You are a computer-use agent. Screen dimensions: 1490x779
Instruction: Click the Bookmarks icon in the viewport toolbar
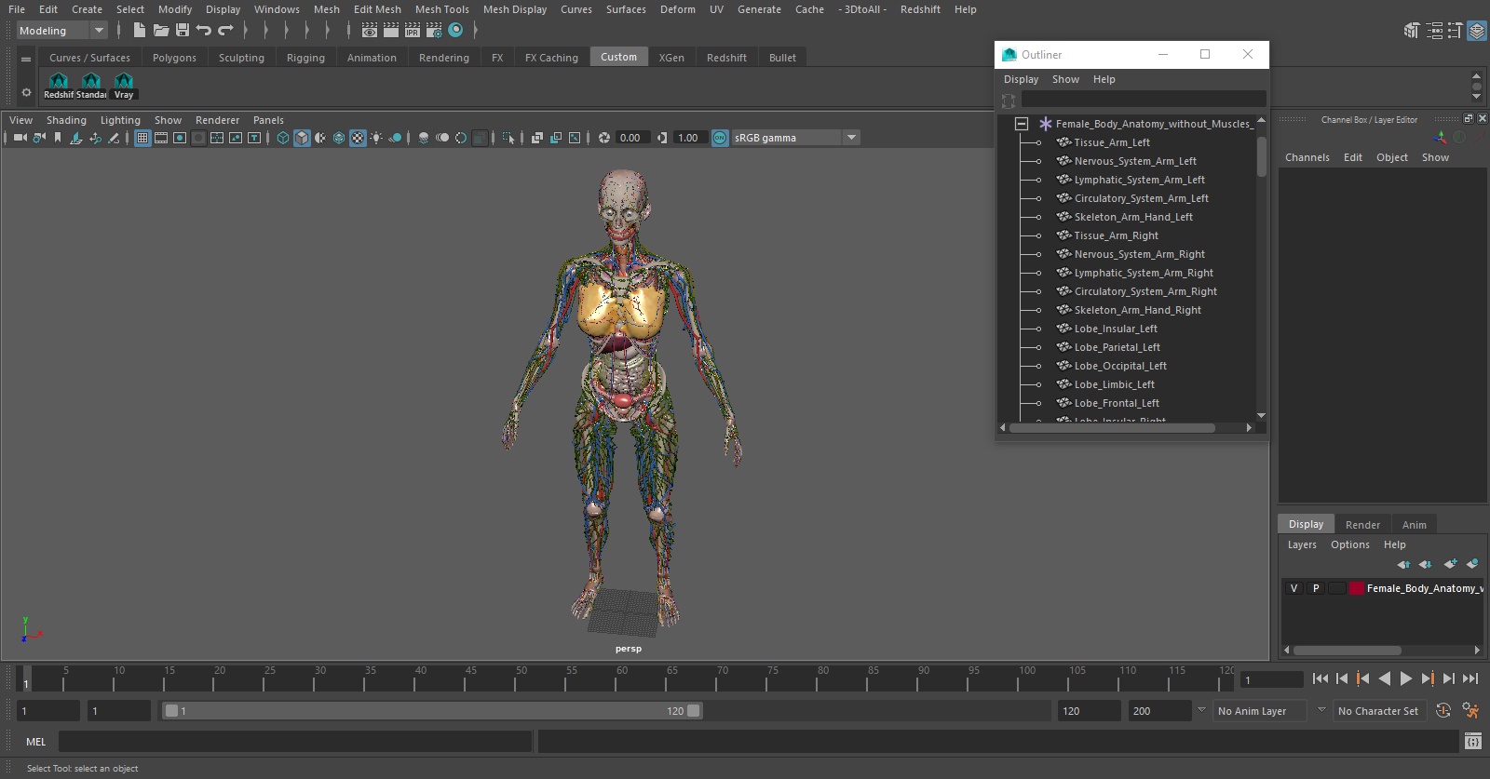coord(58,138)
